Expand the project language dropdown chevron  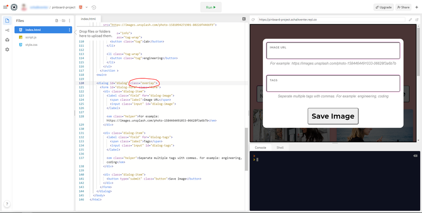(86, 7)
